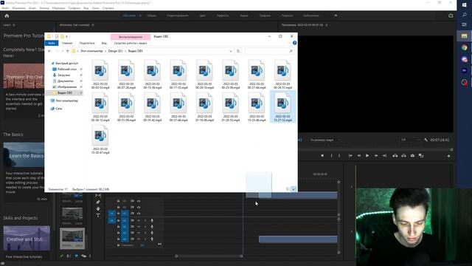Open Premiere Файл menu
472x266 pixels.
[5, 8]
